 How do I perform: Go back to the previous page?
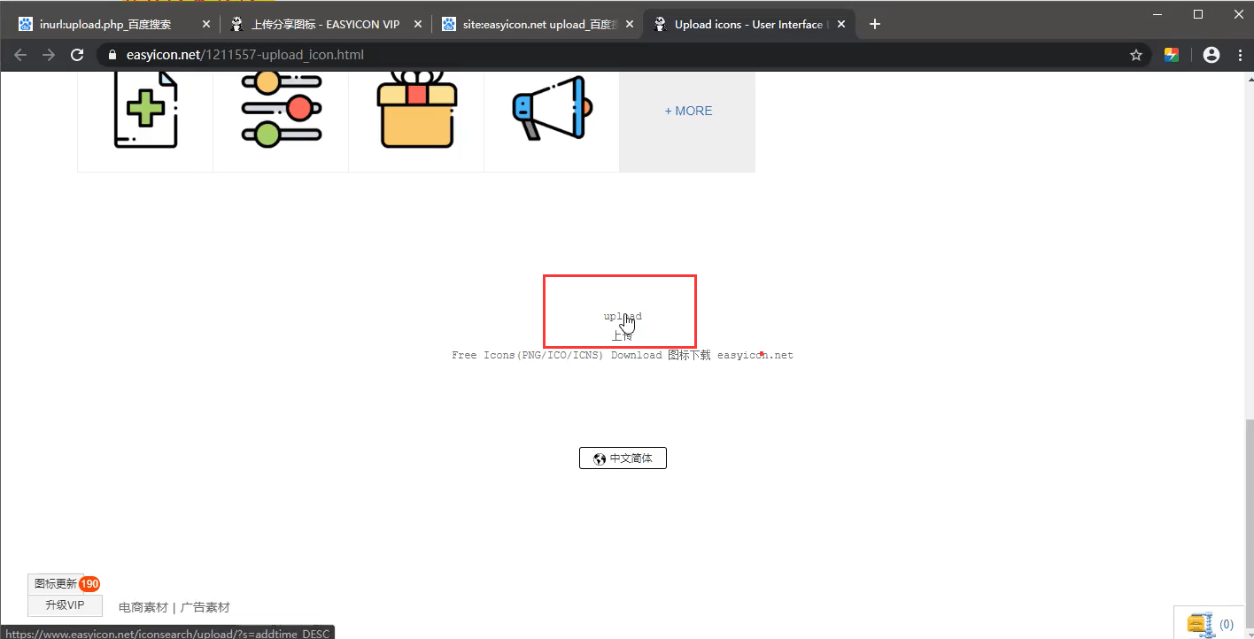coord(20,55)
